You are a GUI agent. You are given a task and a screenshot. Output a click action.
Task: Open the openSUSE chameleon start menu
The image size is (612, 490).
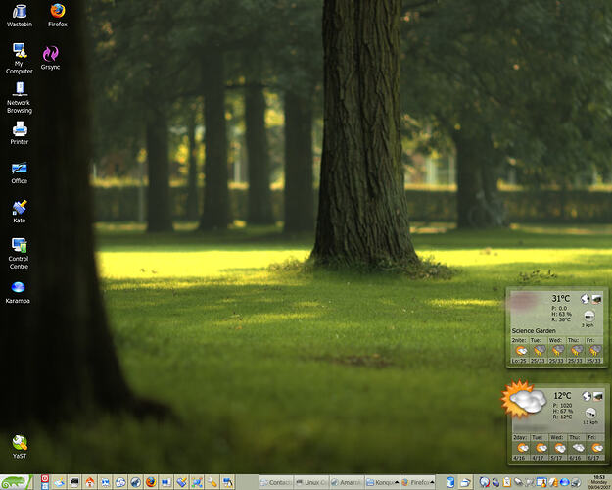[15, 482]
